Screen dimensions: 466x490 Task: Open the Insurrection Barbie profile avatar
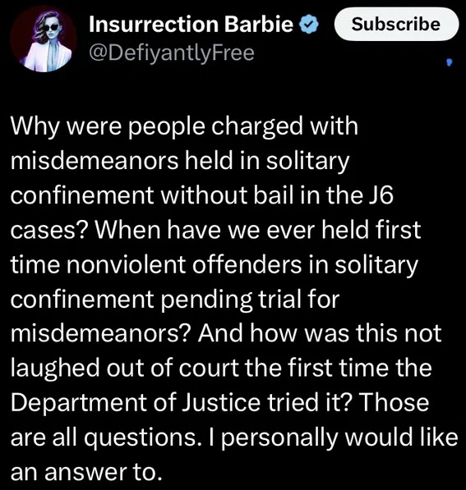44,39
